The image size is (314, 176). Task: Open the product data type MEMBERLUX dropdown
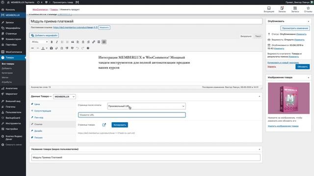(64, 97)
